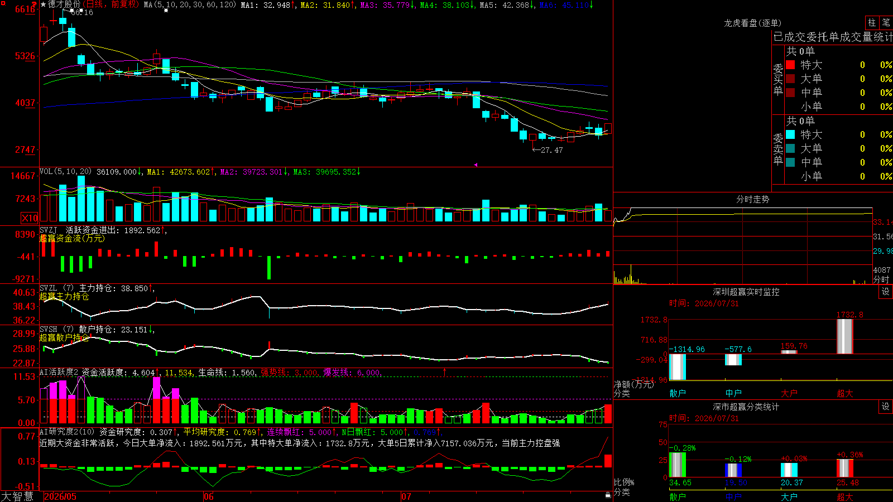Click the (日线, 前复权) period label
This screenshot has width=893, height=502.
[x=111, y=4]
